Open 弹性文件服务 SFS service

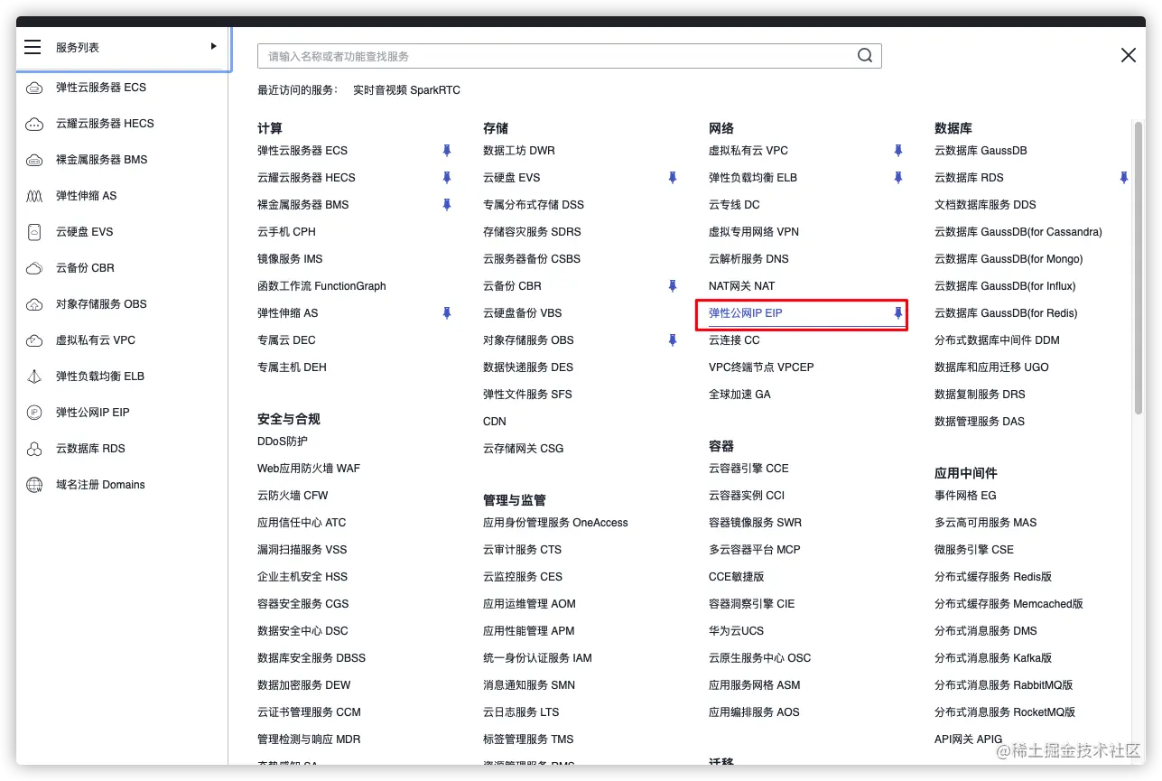pos(527,395)
